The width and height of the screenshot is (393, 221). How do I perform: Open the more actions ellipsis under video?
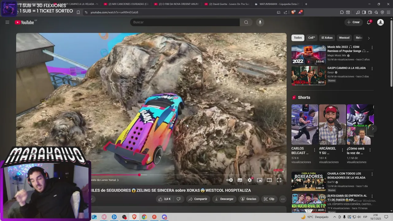pyautogui.click(x=283, y=199)
